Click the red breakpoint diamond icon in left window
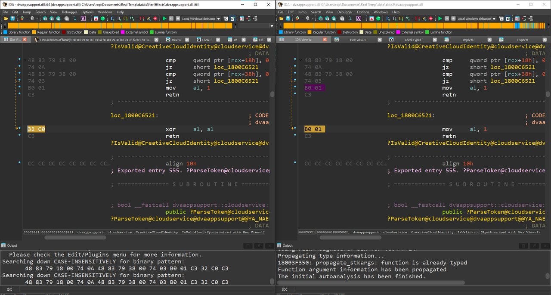The width and height of the screenshot is (551, 295). point(155,19)
